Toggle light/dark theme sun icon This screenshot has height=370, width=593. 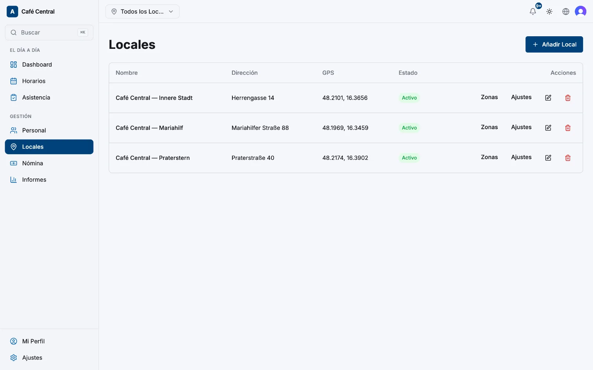click(549, 11)
